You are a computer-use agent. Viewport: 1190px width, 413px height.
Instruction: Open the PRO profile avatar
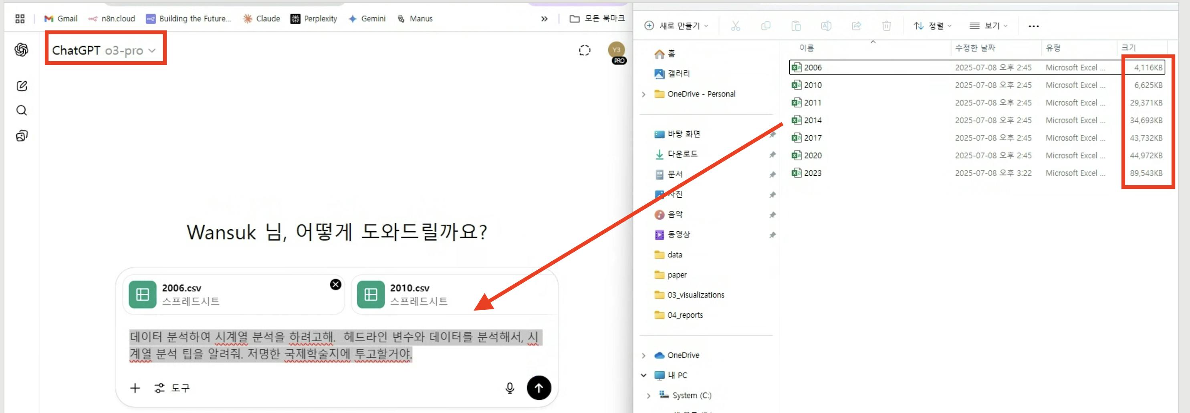click(617, 51)
